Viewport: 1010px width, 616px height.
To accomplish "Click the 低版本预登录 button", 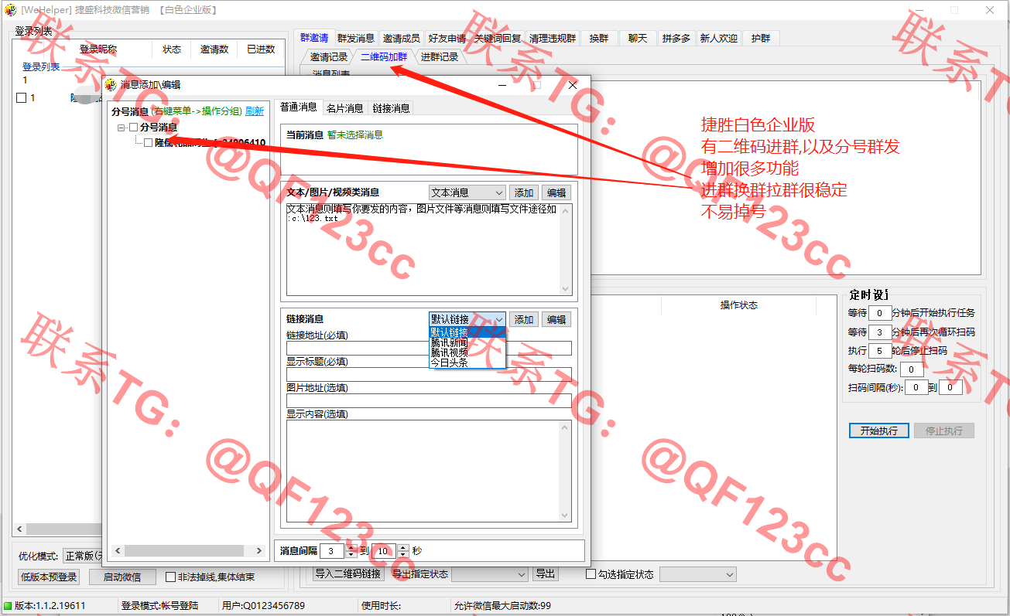I will click(49, 577).
